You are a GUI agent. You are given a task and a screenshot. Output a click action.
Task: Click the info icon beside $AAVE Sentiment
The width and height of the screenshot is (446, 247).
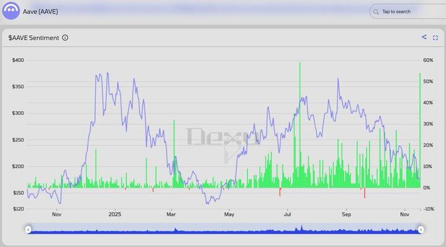(x=66, y=38)
